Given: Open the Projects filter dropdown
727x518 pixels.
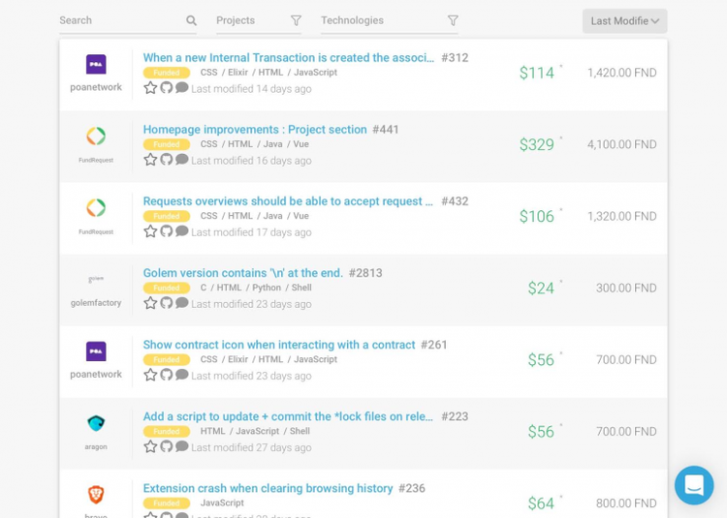Looking at the screenshot, I should 258,20.
